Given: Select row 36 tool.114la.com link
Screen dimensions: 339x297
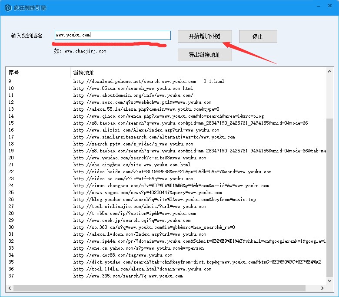Looking at the screenshot, I should pyautogui.click(x=142, y=269).
